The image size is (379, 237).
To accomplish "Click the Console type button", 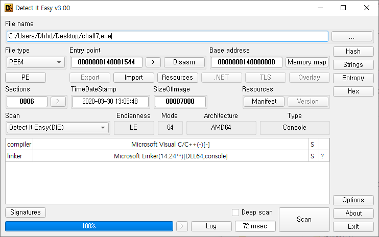I will click(x=295, y=128).
